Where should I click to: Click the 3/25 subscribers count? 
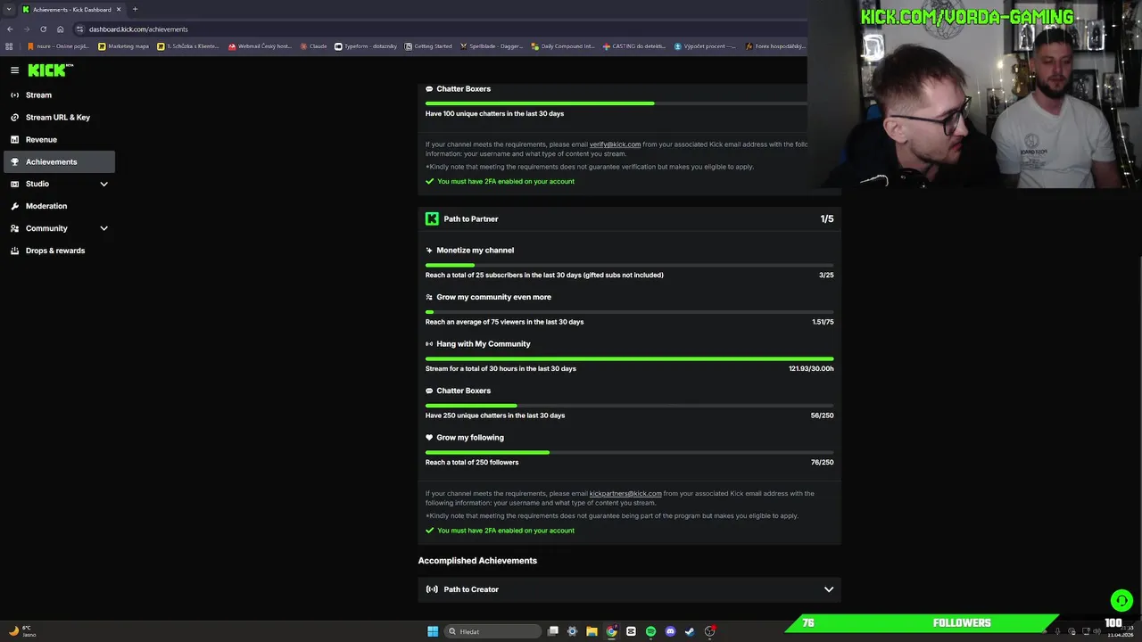(826, 275)
